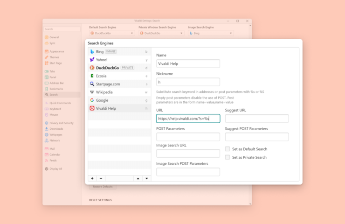Open Calendar settings section
This screenshot has width=345, height=224.
(x=62, y=154)
